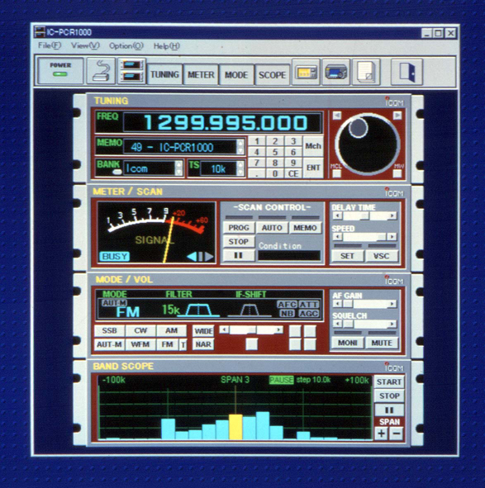The image size is (485, 488).
Task: Click band scope START button
Action: tap(389, 381)
